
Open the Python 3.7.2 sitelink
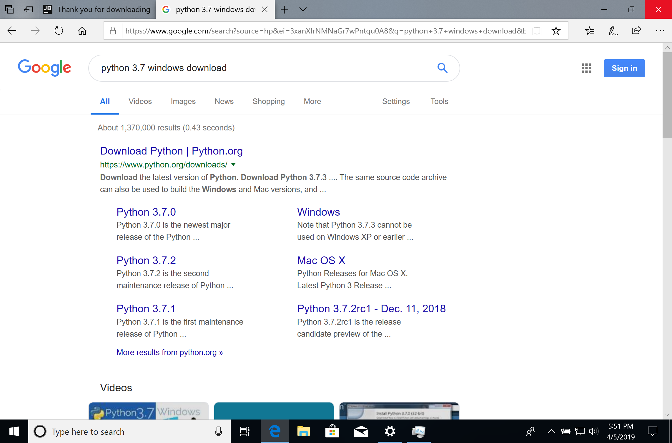point(146,260)
